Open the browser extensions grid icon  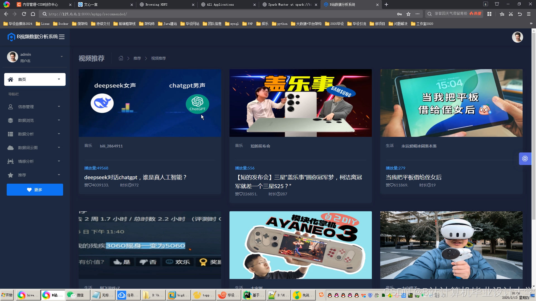(x=489, y=14)
